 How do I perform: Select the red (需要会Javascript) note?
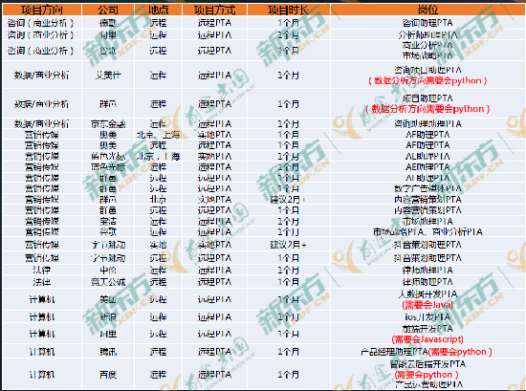point(427,339)
